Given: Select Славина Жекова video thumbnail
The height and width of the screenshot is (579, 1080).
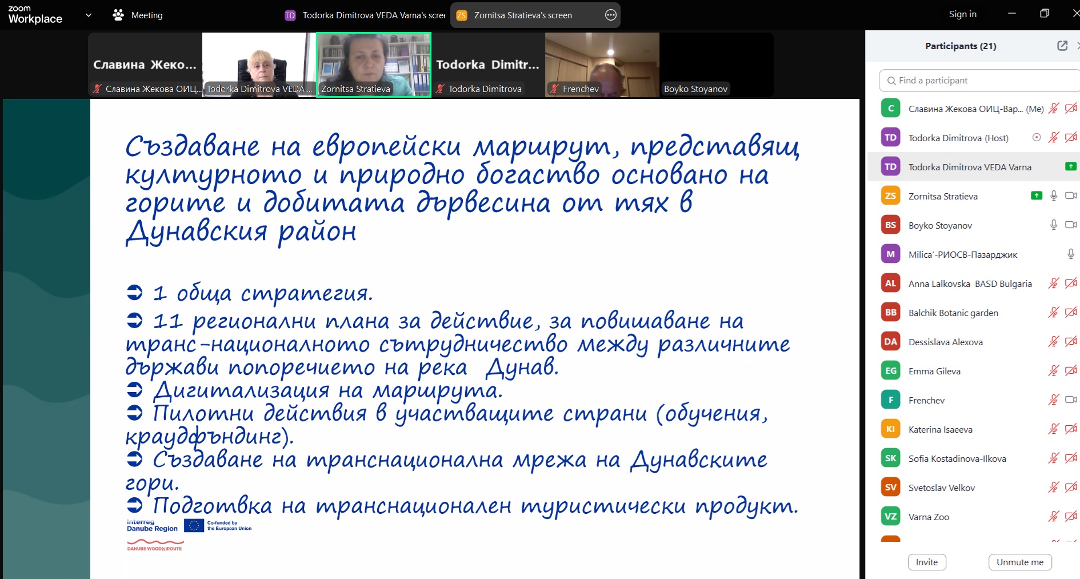Looking at the screenshot, I should pyautogui.click(x=145, y=65).
